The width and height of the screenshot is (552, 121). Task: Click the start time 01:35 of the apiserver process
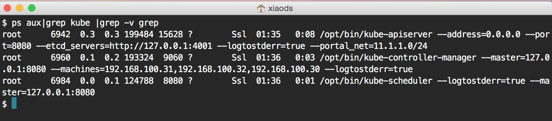coord(268,34)
